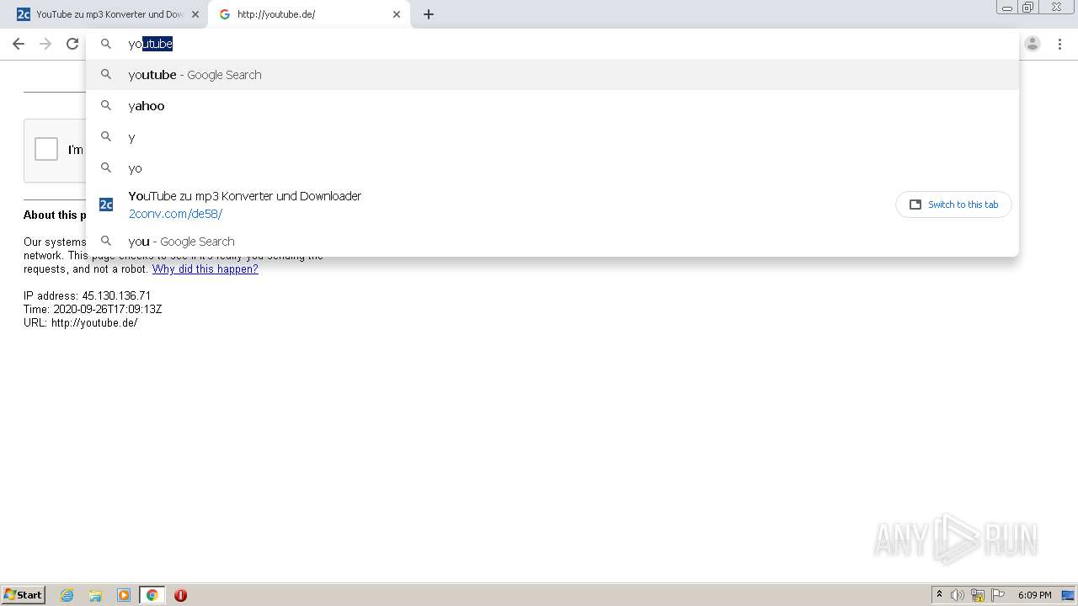Click the 2conv site favicon in suggestions
The width and height of the screenshot is (1078, 606).
click(x=106, y=205)
